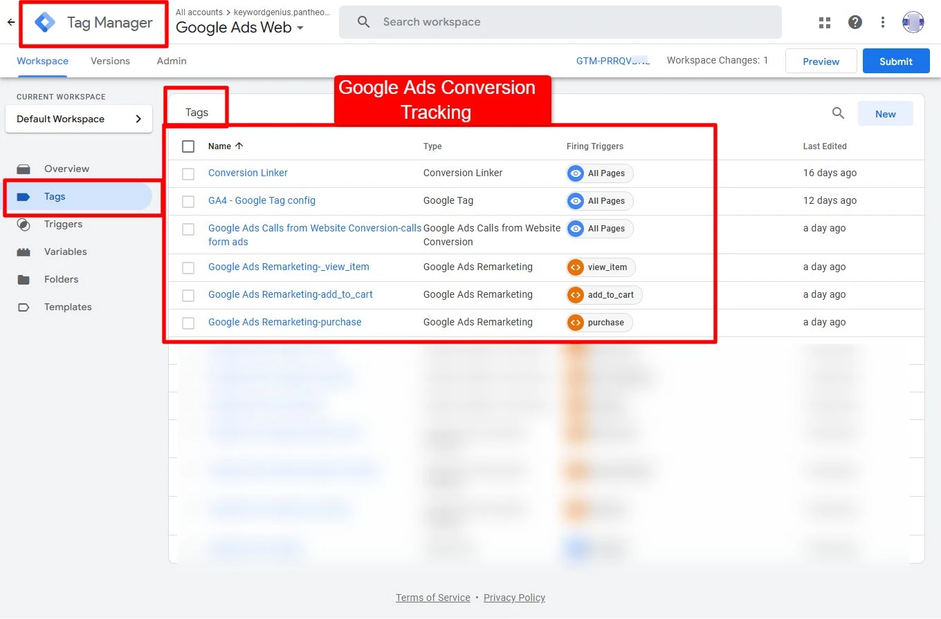Switch to the Workspace tab

click(x=42, y=61)
